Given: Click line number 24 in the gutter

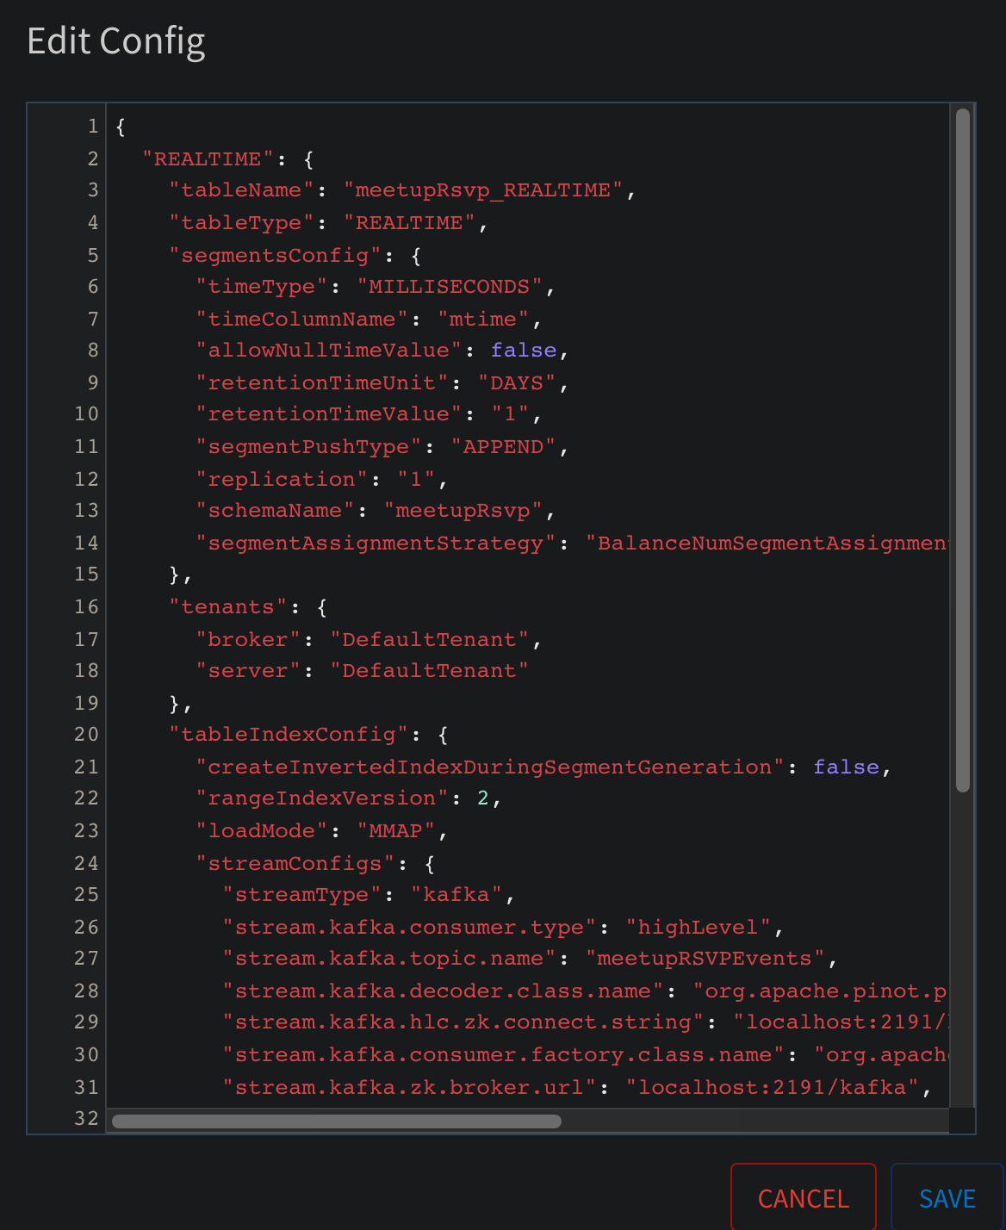Looking at the screenshot, I should click(x=87, y=864).
